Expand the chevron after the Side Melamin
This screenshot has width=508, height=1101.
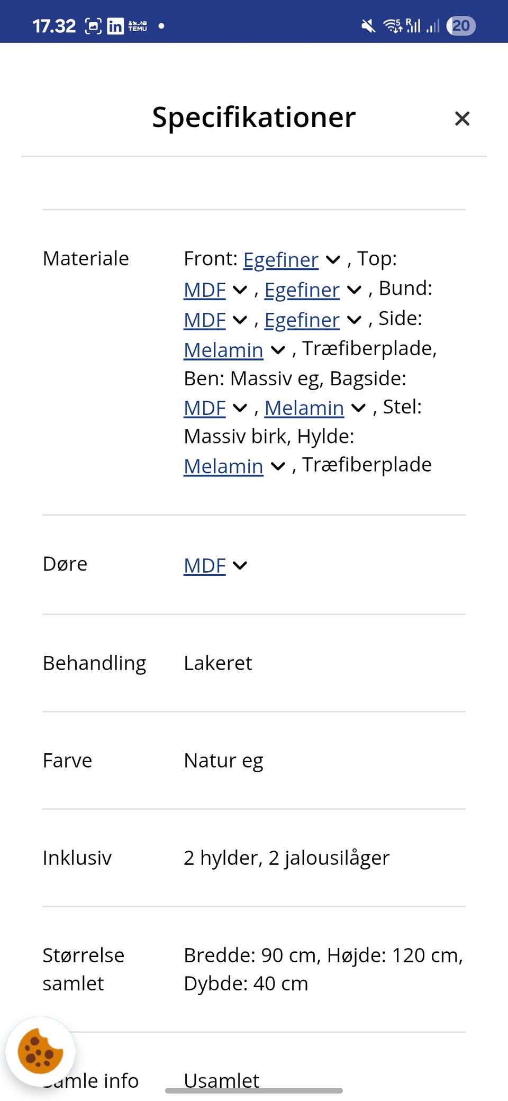coord(278,350)
